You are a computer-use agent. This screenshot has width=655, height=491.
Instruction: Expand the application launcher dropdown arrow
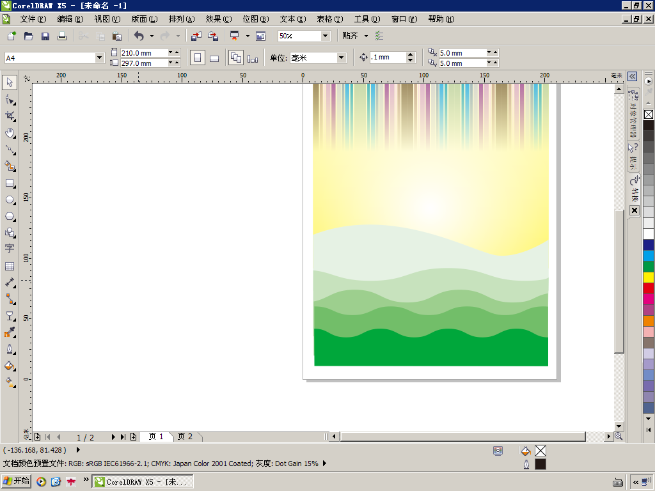click(x=248, y=36)
